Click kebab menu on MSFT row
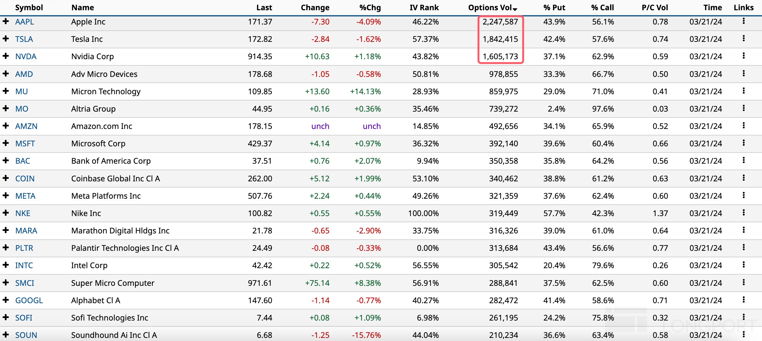The image size is (762, 341). [743, 143]
